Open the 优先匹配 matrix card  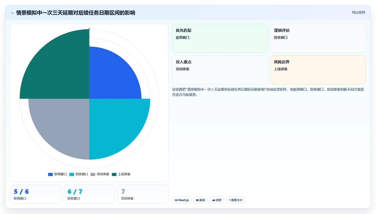coord(220,38)
